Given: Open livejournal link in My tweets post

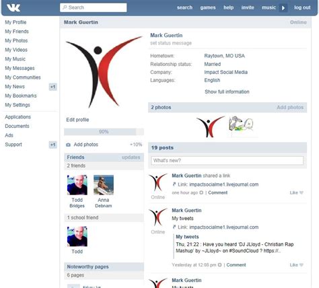Looking at the screenshot, I should coord(223,227).
